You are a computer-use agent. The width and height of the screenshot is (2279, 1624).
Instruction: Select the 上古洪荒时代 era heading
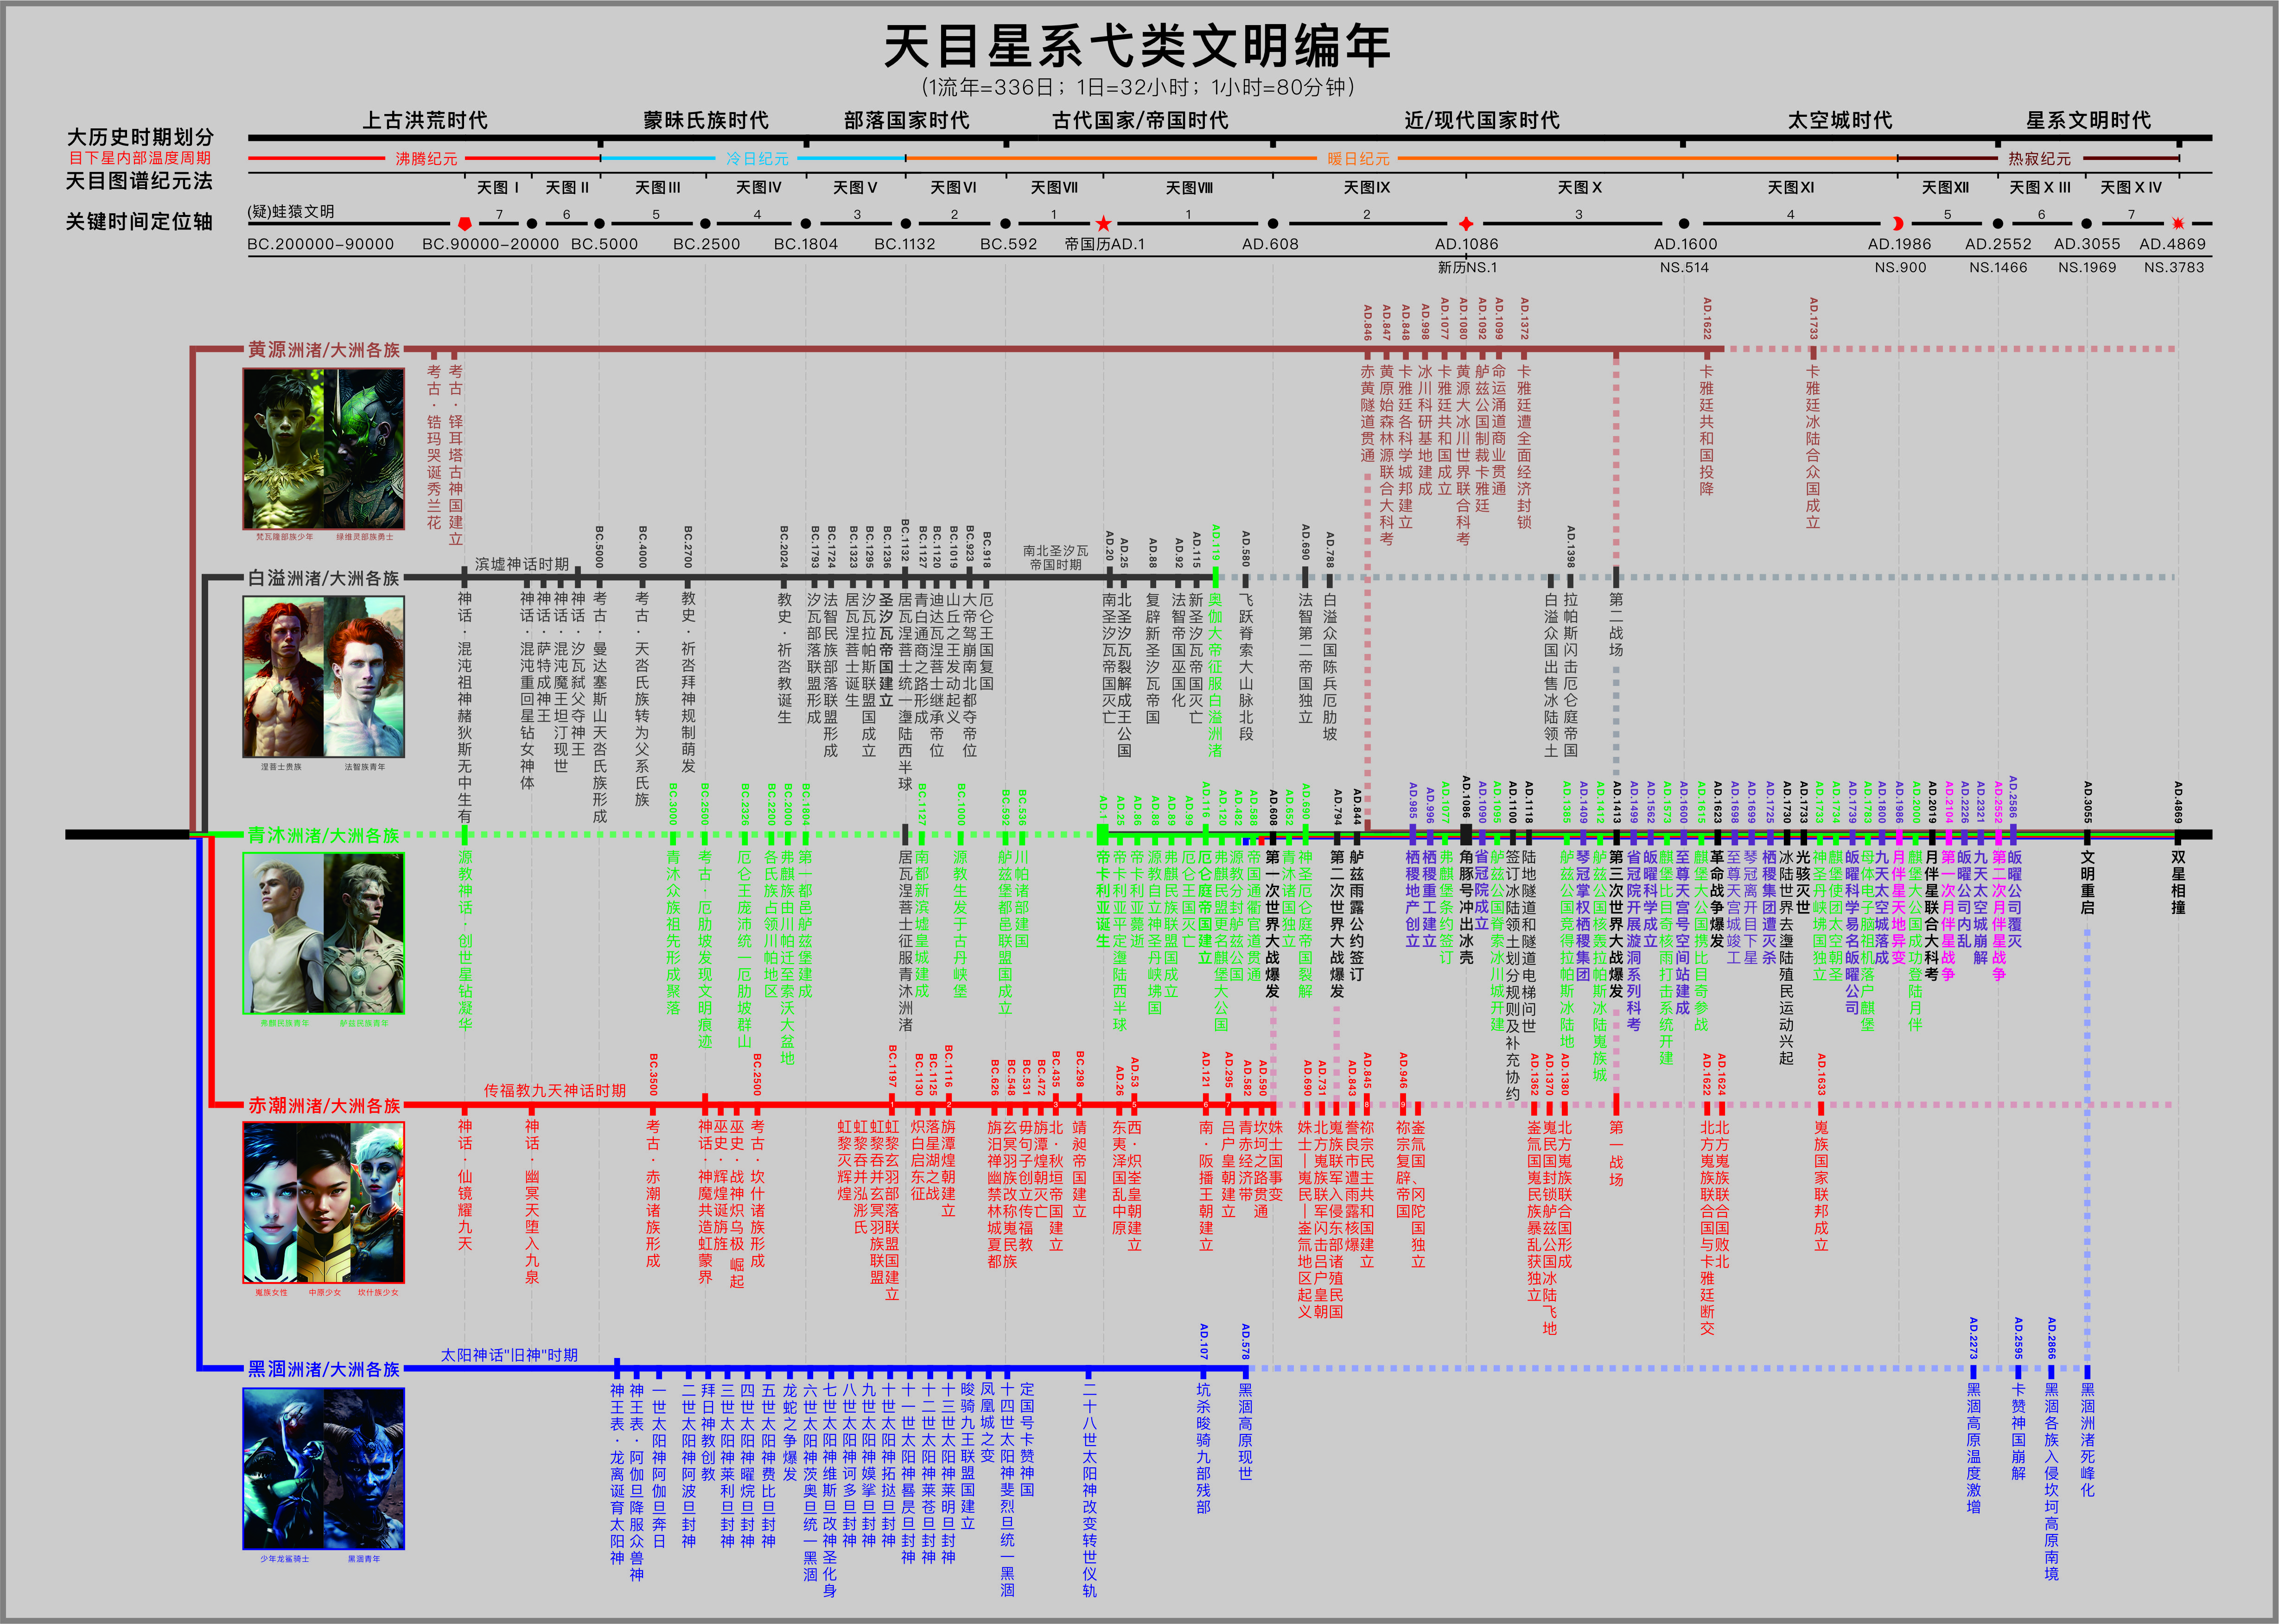(425, 121)
